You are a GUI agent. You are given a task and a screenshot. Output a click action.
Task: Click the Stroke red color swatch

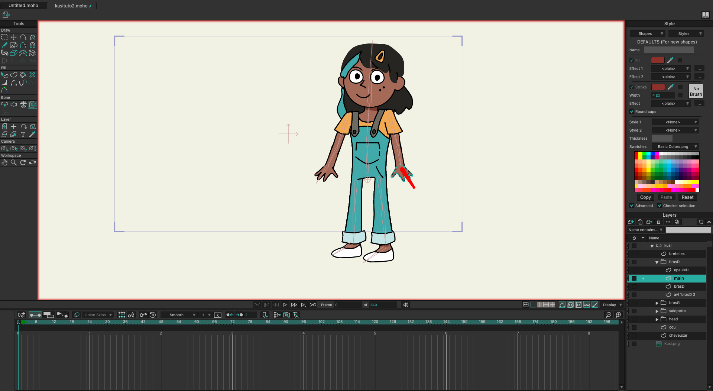click(x=658, y=87)
